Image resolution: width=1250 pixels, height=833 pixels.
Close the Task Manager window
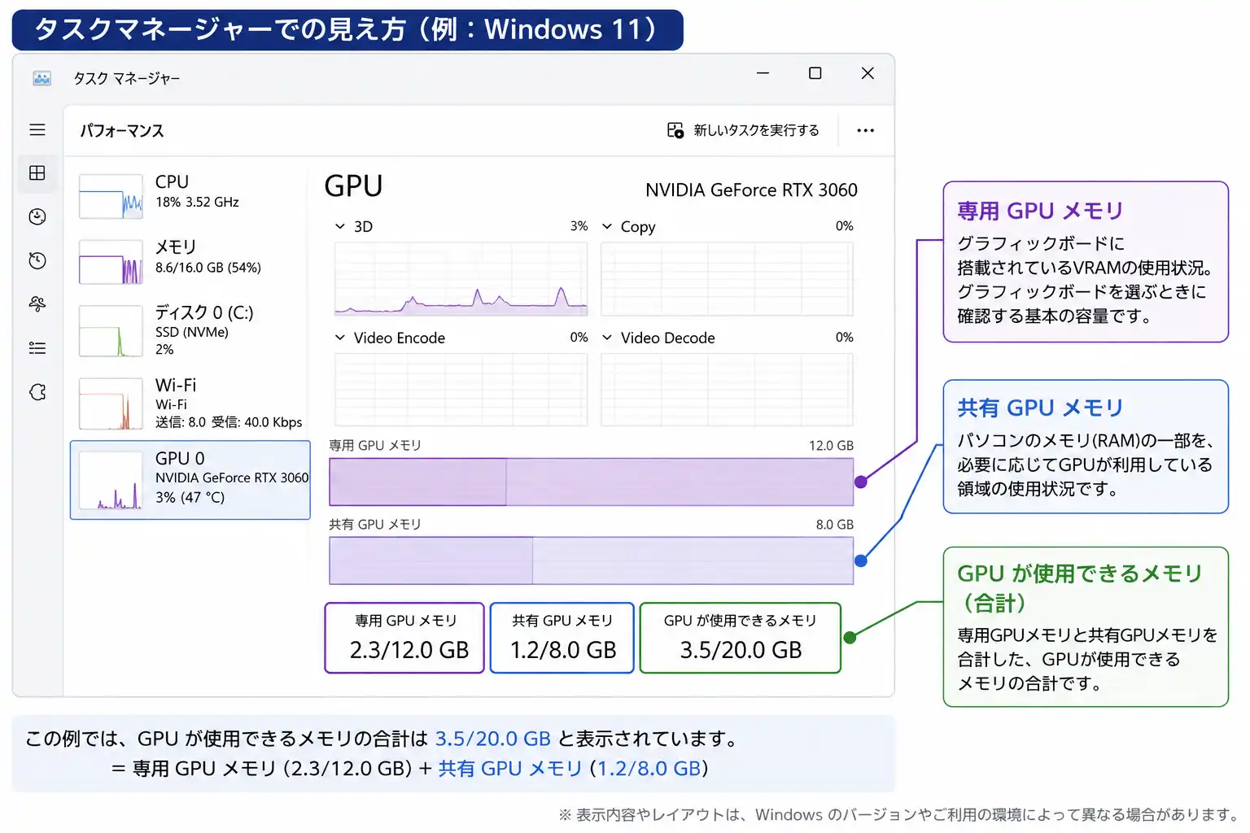pyautogui.click(x=868, y=73)
